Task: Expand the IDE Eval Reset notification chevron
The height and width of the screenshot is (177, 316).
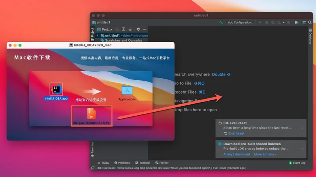Action: point(302,128)
